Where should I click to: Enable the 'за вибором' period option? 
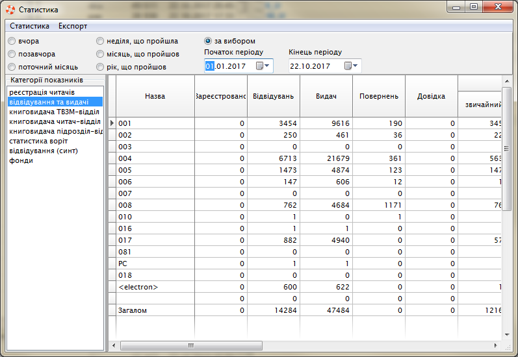coord(208,41)
